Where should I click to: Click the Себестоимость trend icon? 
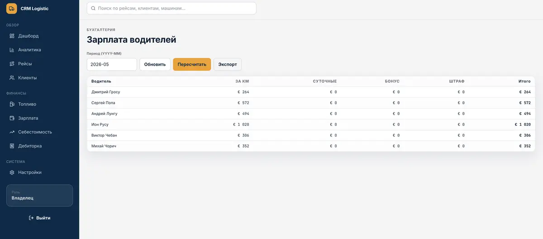click(12, 132)
